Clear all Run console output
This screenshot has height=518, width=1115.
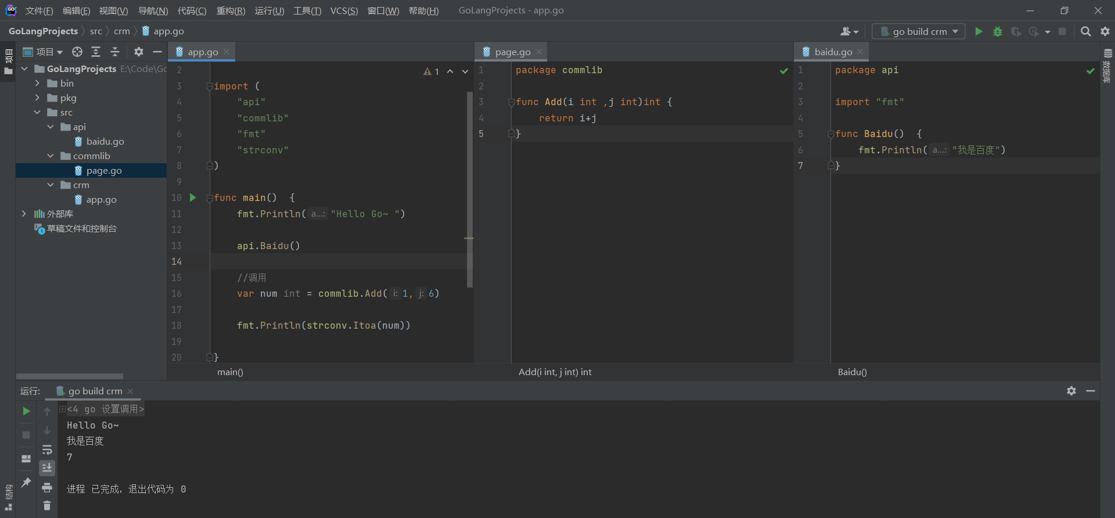47,506
